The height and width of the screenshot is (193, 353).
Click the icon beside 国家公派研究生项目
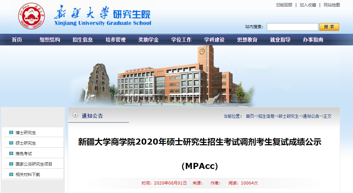[11, 164]
